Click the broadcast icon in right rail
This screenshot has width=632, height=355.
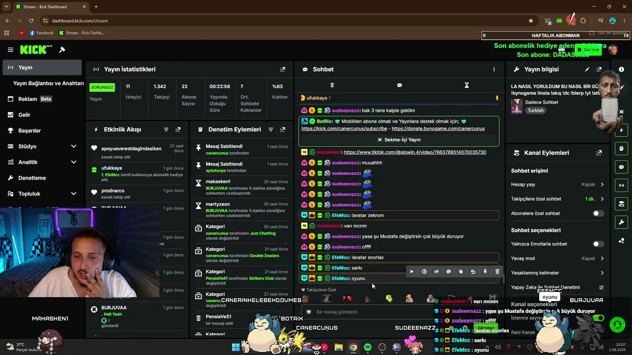coord(621,185)
